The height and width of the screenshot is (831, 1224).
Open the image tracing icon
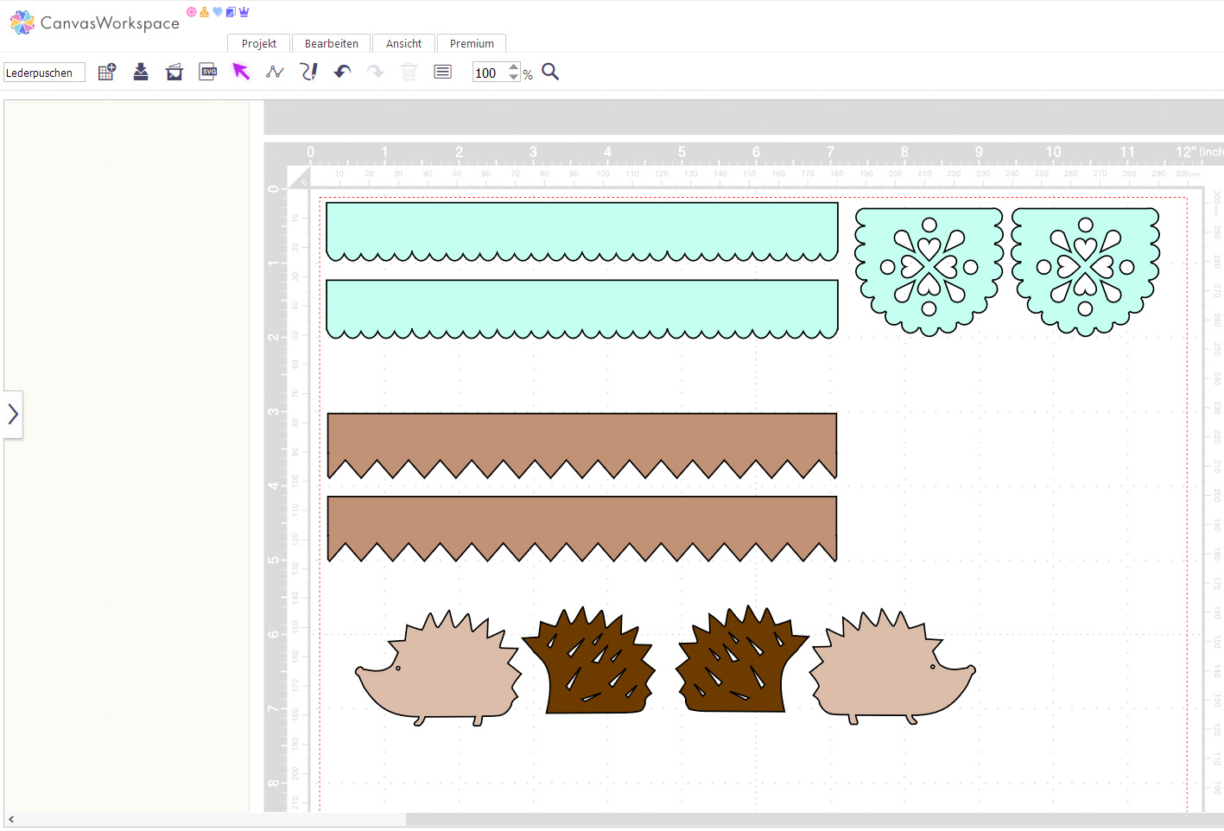[x=174, y=73]
